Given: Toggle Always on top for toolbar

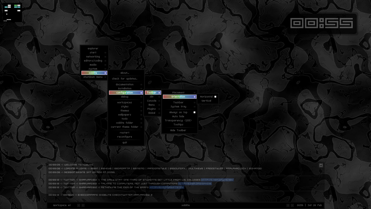Looking at the screenshot, I should point(179,112).
